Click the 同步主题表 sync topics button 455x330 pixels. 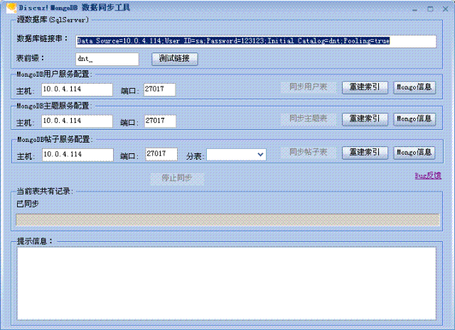click(x=309, y=119)
